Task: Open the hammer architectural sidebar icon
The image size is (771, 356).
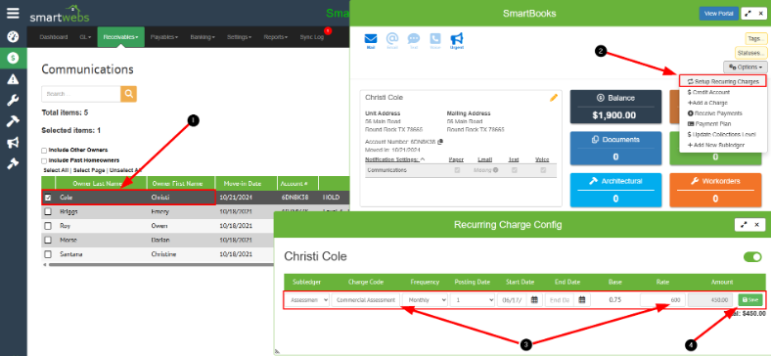Action: tap(13, 121)
